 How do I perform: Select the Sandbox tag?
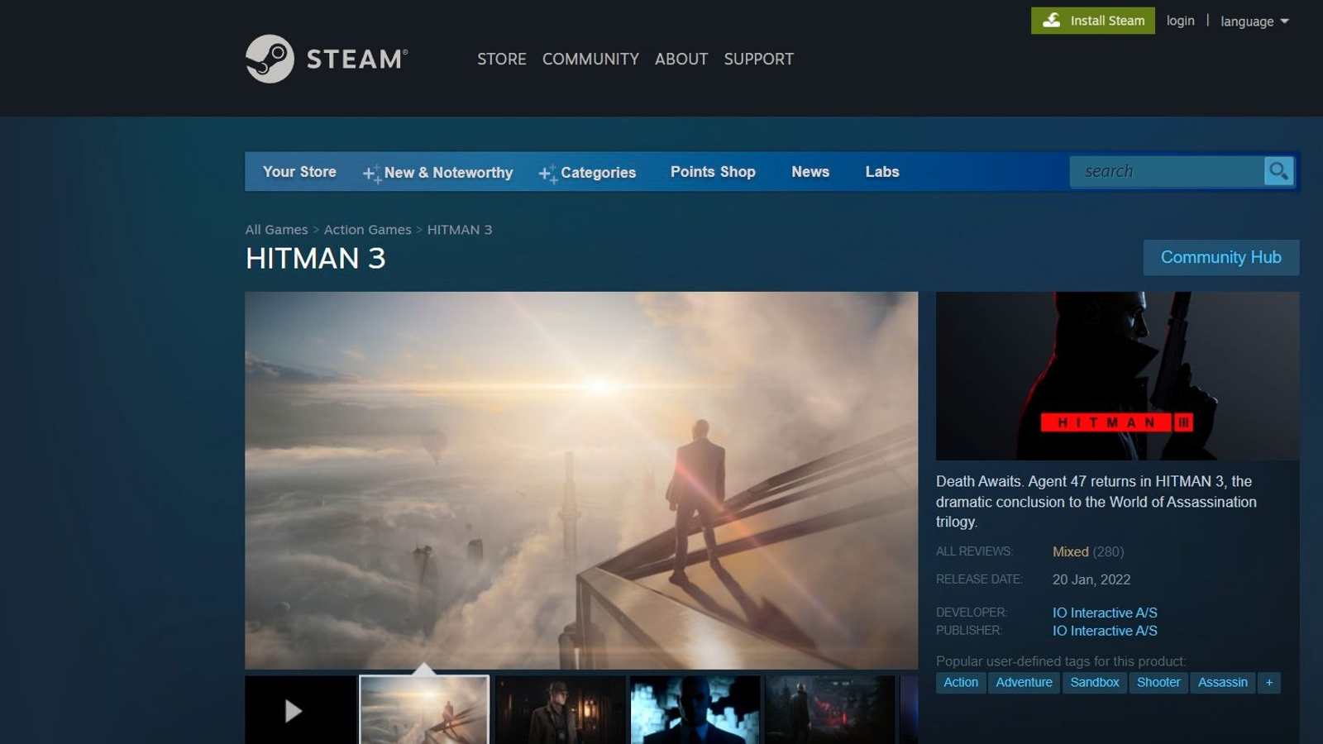(x=1094, y=682)
